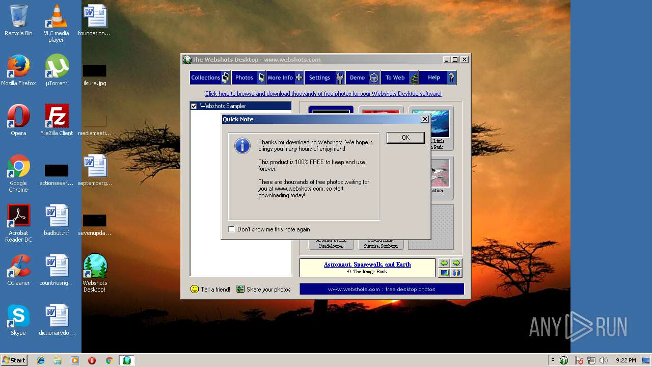The image size is (652, 367).
Task: Select the Sunrise, Samburu thumbnail
Action: (x=381, y=244)
